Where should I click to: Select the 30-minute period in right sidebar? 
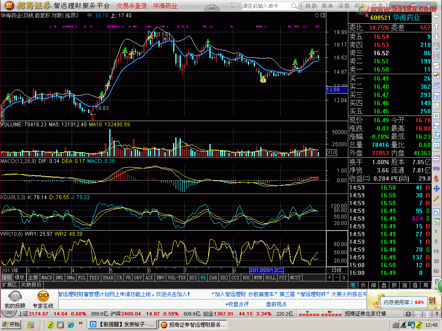(x=436, y=261)
